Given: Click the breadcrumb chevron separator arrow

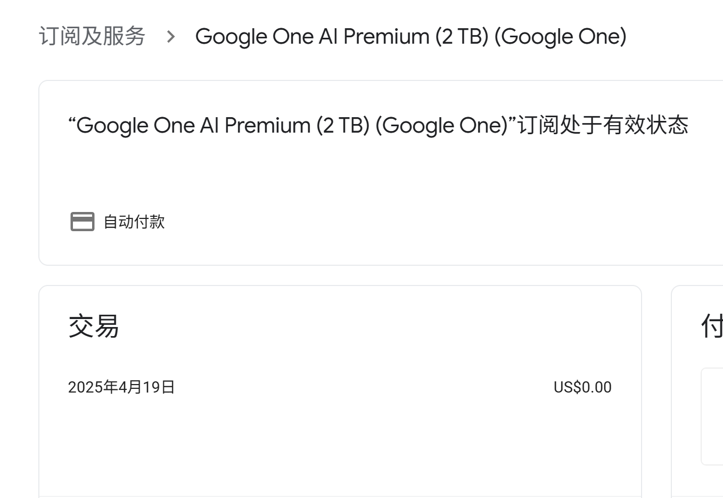Looking at the screenshot, I should click(170, 37).
